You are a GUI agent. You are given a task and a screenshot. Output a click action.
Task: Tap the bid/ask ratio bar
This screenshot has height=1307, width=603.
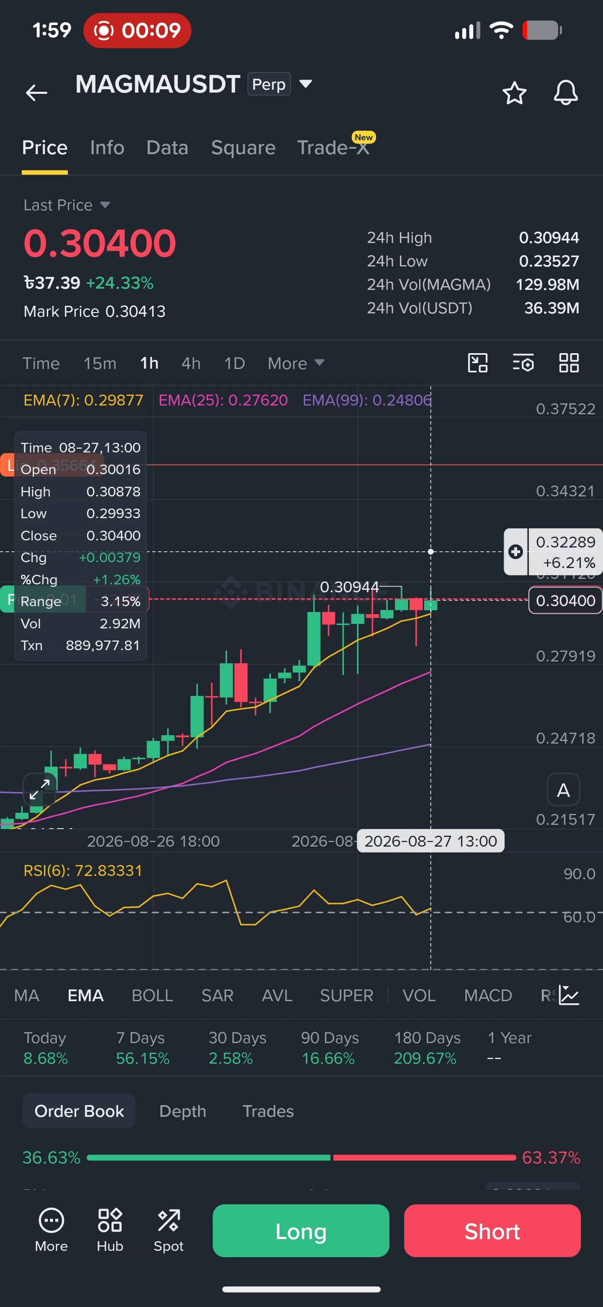[301, 1157]
